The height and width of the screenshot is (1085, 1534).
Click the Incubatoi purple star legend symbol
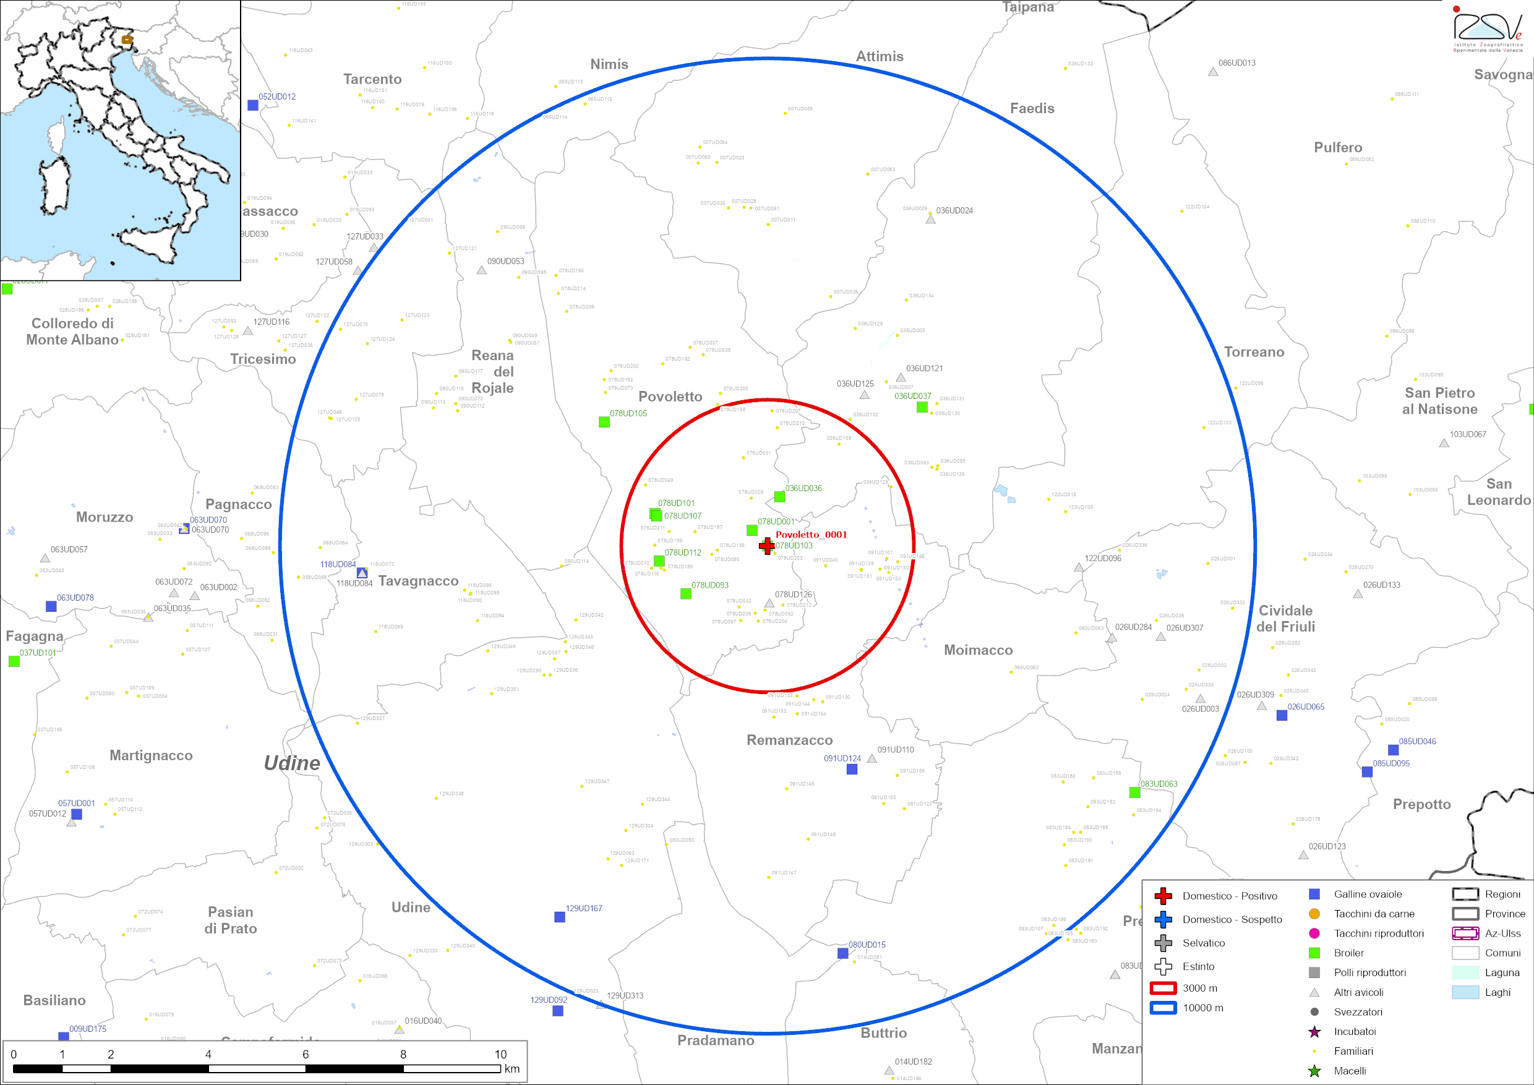(1314, 1032)
